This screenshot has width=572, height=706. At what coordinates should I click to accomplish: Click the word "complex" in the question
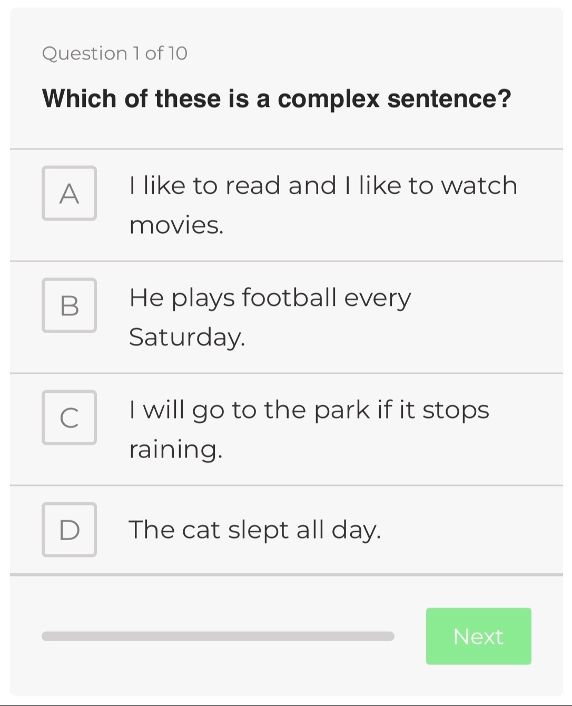click(328, 98)
